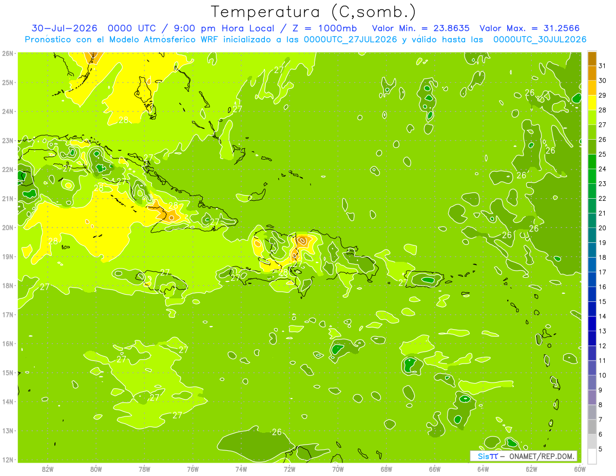Image resolution: width=616 pixels, height=476 pixels.
Task: Click the legend value label "29"
Action: (602, 95)
